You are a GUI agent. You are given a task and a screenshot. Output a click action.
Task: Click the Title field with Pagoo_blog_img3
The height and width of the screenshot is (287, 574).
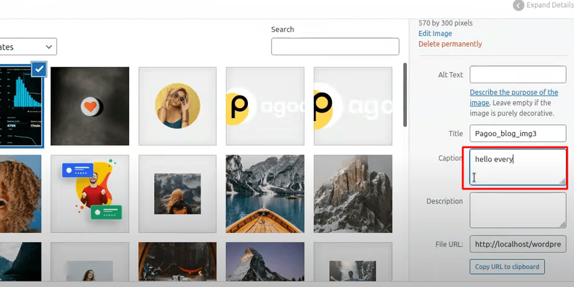coord(517,134)
